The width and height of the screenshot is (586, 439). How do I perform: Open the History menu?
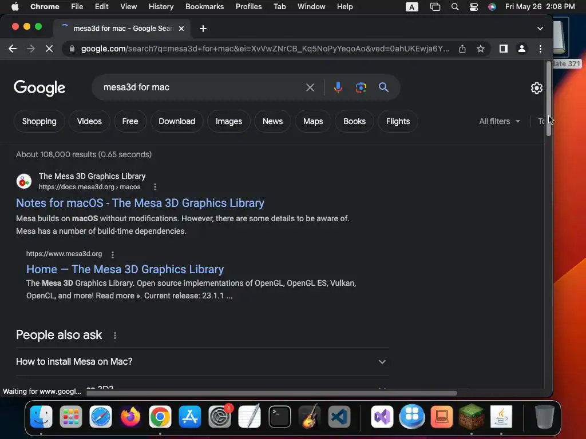[161, 7]
